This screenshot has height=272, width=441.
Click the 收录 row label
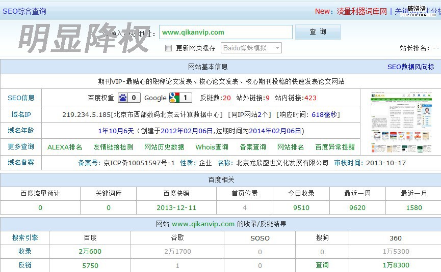(x=25, y=251)
